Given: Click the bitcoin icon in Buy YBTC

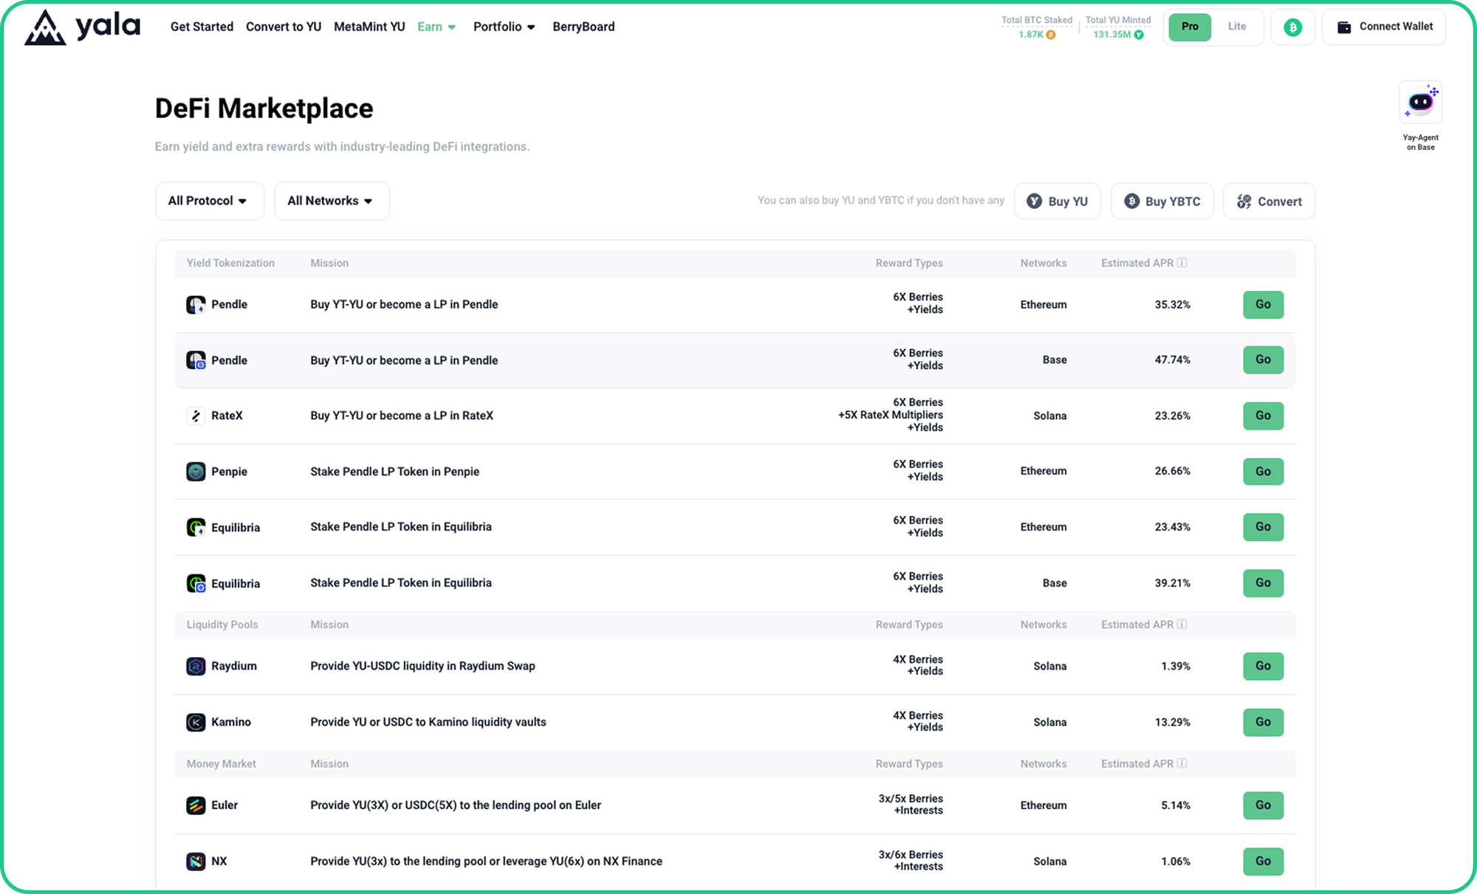Looking at the screenshot, I should point(1131,201).
